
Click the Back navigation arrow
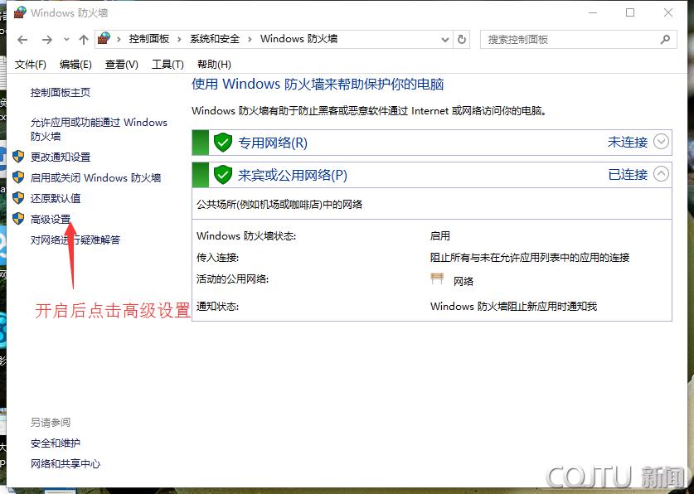[22, 40]
